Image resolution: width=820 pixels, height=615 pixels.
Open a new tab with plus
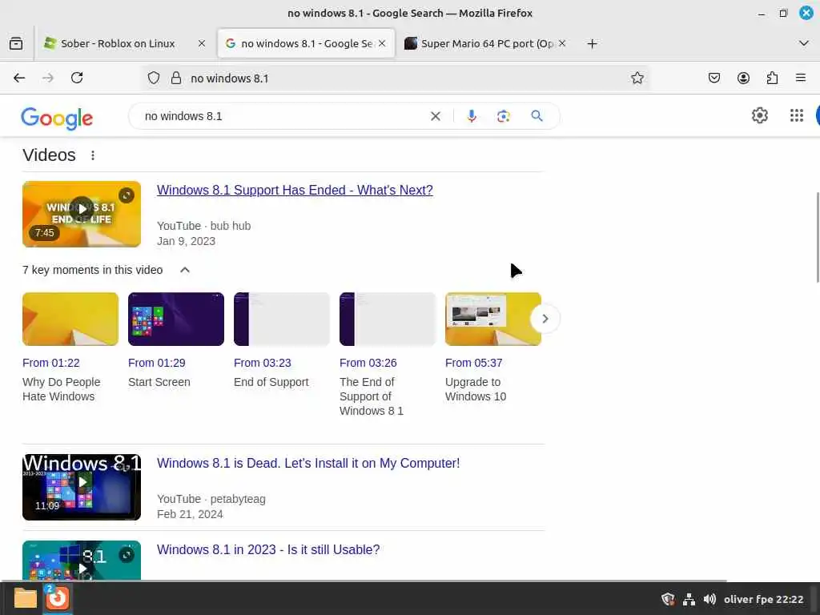[592, 43]
